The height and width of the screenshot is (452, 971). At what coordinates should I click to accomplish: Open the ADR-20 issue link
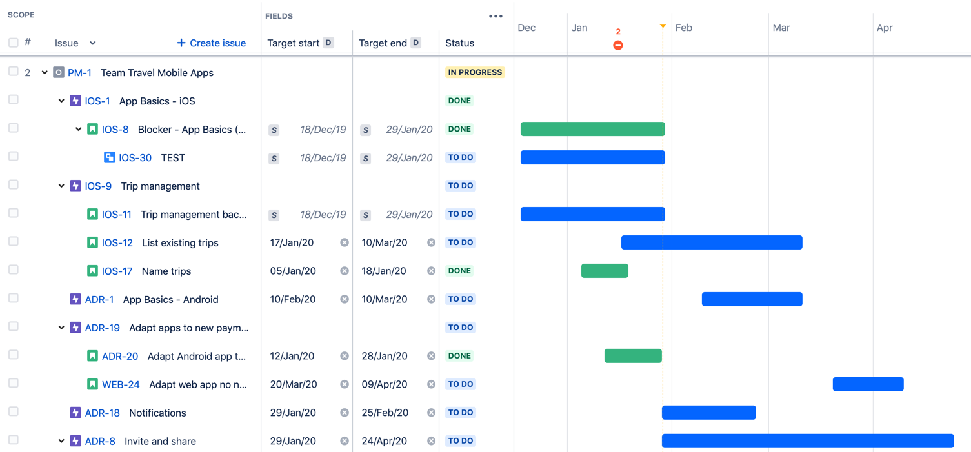tap(120, 357)
